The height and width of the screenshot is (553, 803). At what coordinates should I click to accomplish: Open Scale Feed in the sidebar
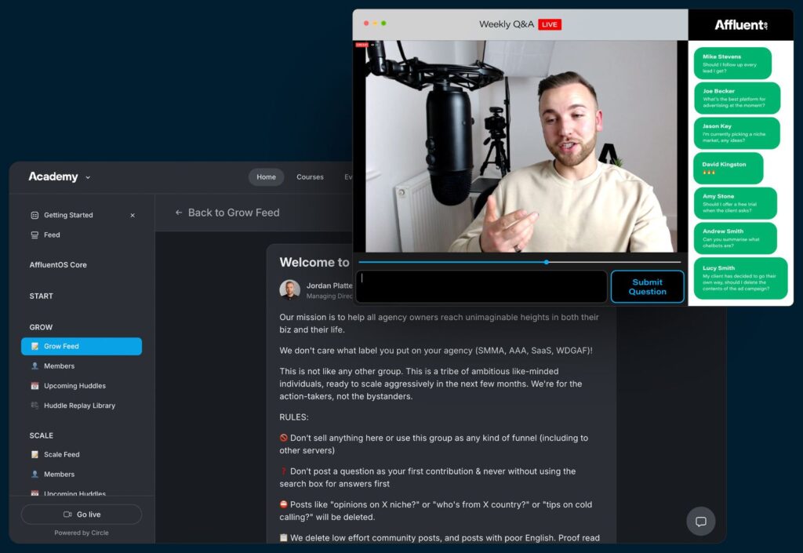pos(61,454)
